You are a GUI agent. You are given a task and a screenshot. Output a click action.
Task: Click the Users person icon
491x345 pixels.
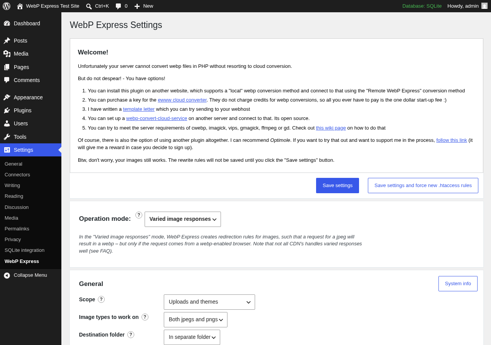(7, 123)
